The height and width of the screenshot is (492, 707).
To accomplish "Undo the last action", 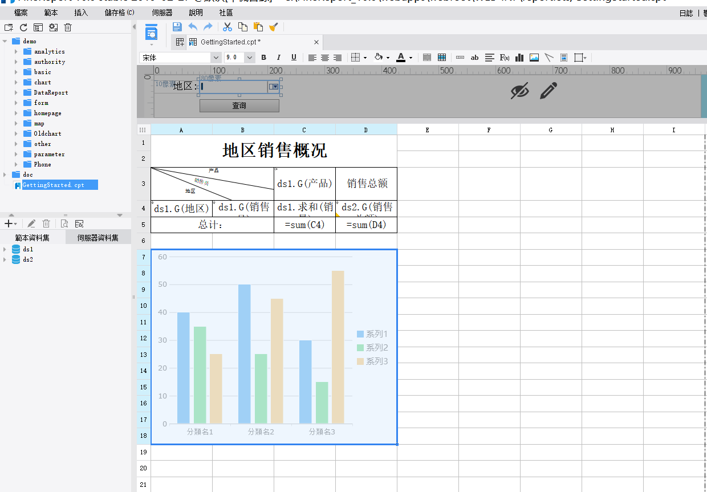I will tap(193, 26).
